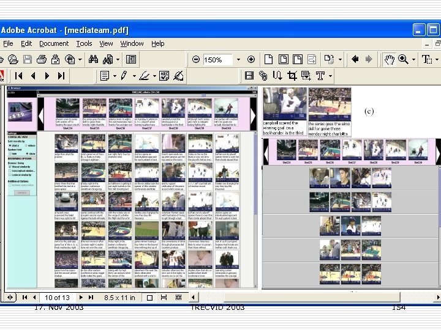
Task: Email the document via envelope icon
Action: (55, 59)
